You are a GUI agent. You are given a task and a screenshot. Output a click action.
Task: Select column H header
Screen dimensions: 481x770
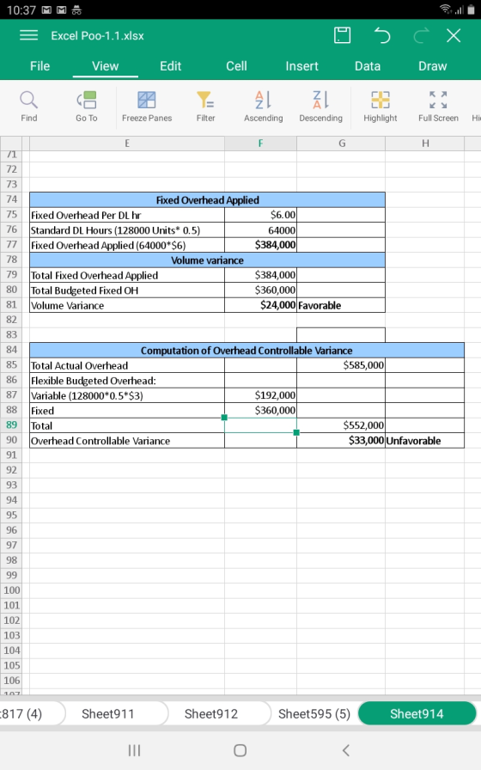[x=425, y=144]
